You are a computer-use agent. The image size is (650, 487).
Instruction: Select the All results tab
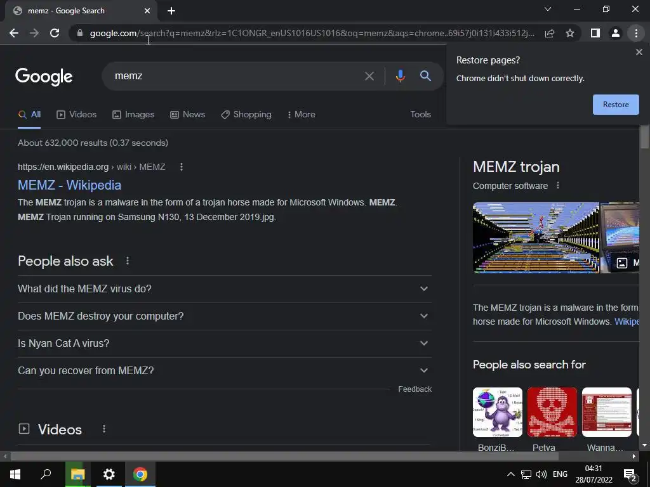[29, 115]
